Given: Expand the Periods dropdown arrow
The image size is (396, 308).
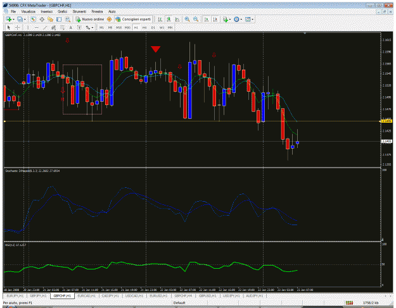Looking at the screenshot, I should (x=241, y=20).
